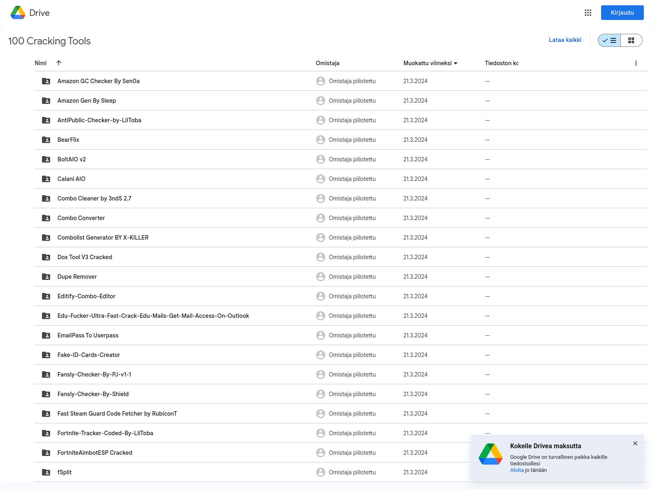Open the fSplit folder name
The width and height of the screenshot is (652, 489).
[64, 472]
